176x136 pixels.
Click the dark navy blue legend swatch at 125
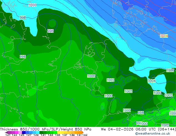click(24, 132)
